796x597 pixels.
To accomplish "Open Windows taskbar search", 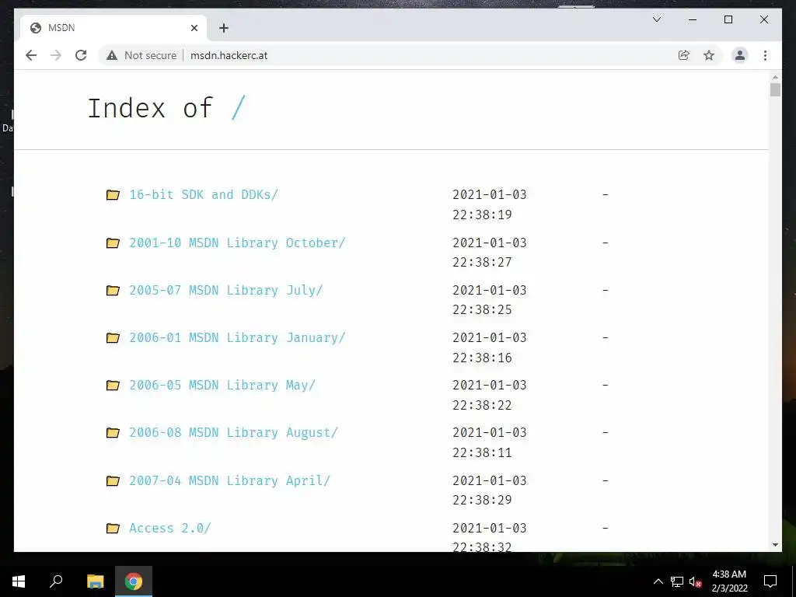I will tap(56, 581).
